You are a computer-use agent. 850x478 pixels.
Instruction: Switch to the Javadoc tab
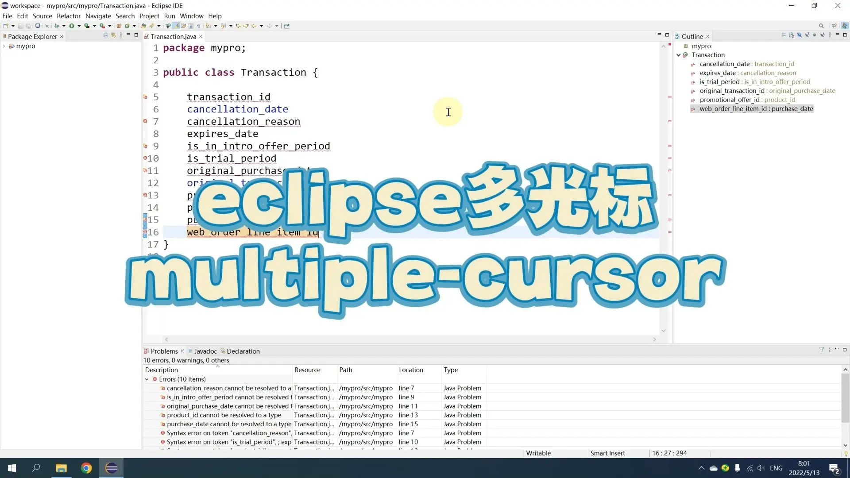pyautogui.click(x=205, y=351)
